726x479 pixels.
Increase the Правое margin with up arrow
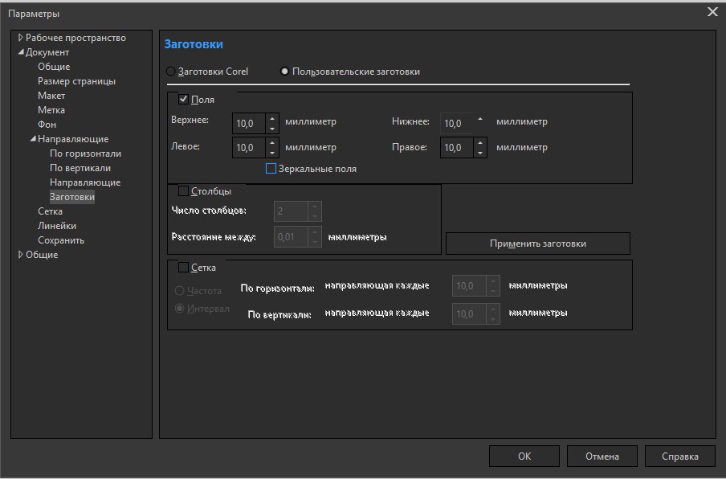click(480, 143)
